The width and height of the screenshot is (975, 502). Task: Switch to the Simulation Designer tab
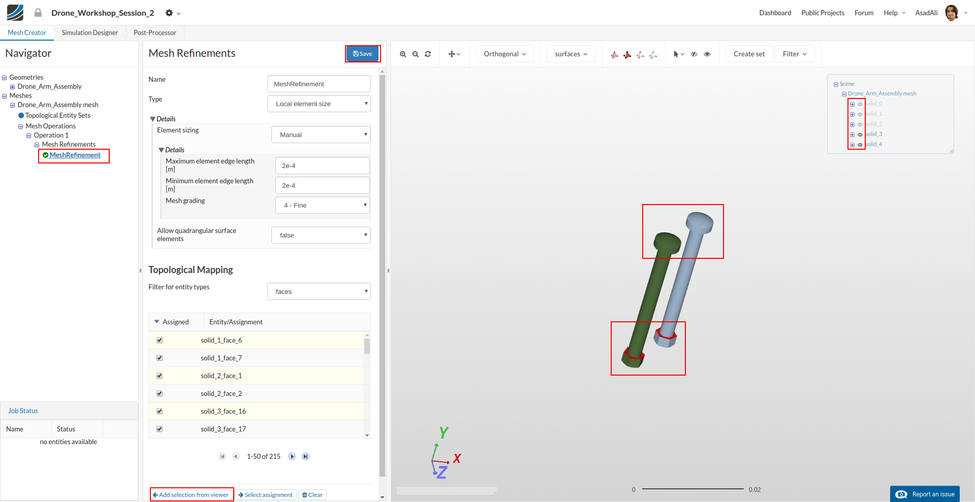point(90,32)
